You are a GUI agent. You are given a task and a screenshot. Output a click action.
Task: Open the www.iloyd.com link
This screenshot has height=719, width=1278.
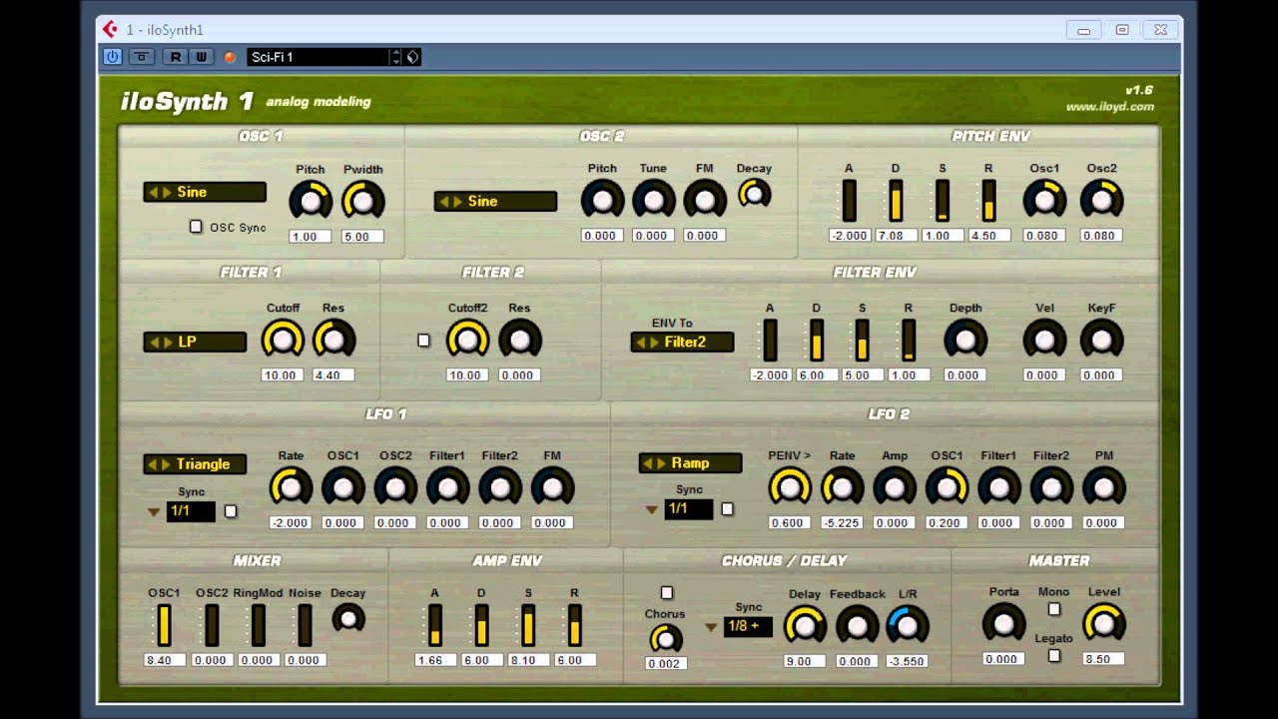point(1109,107)
